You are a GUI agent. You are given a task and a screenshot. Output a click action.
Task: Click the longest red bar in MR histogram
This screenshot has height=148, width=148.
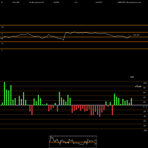coord(100,111)
